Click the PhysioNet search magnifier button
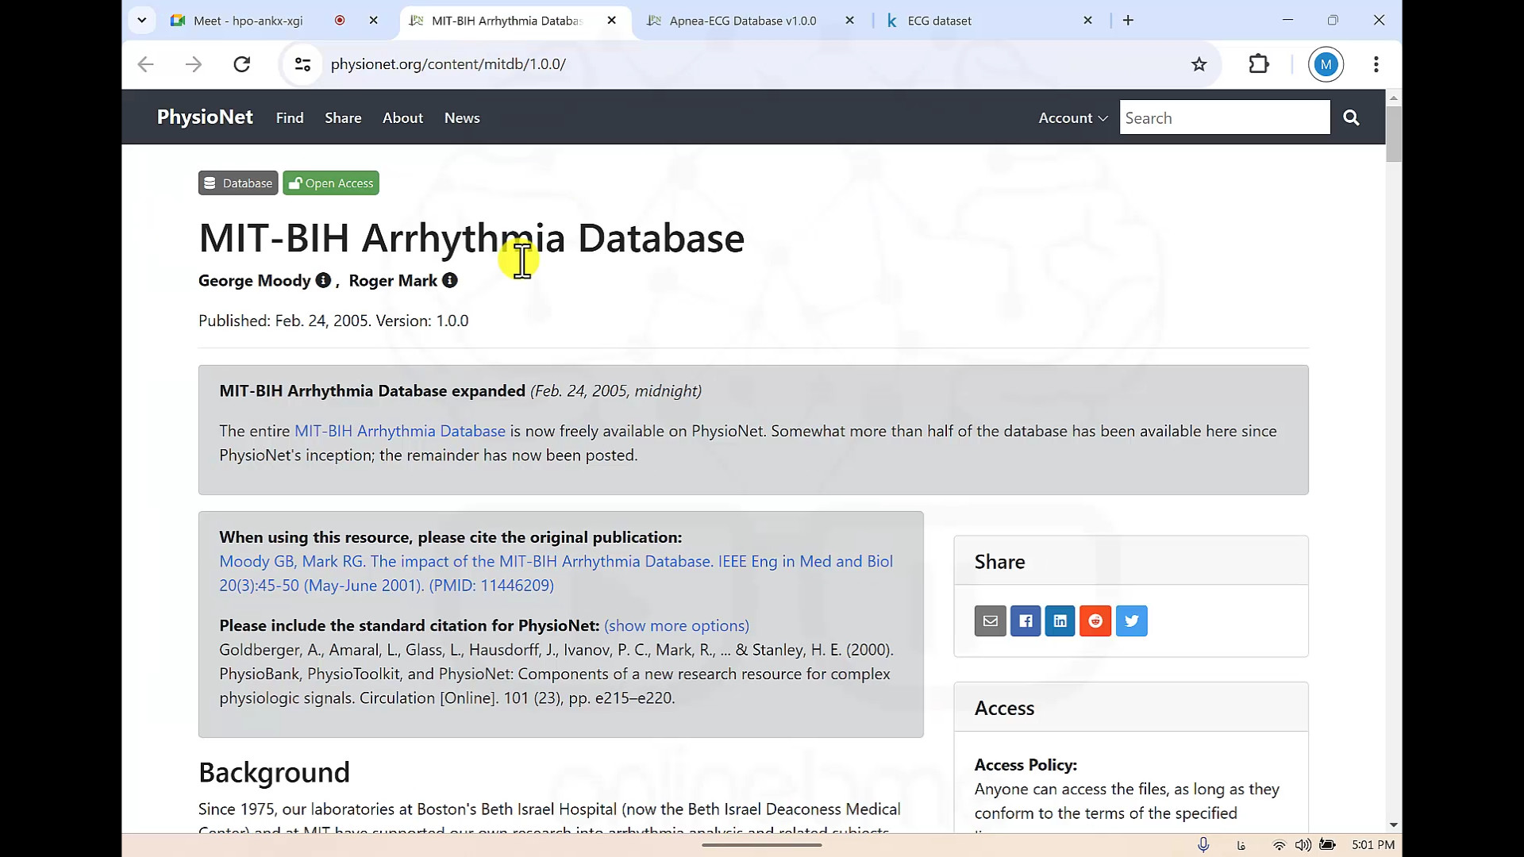 pyautogui.click(x=1351, y=117)
